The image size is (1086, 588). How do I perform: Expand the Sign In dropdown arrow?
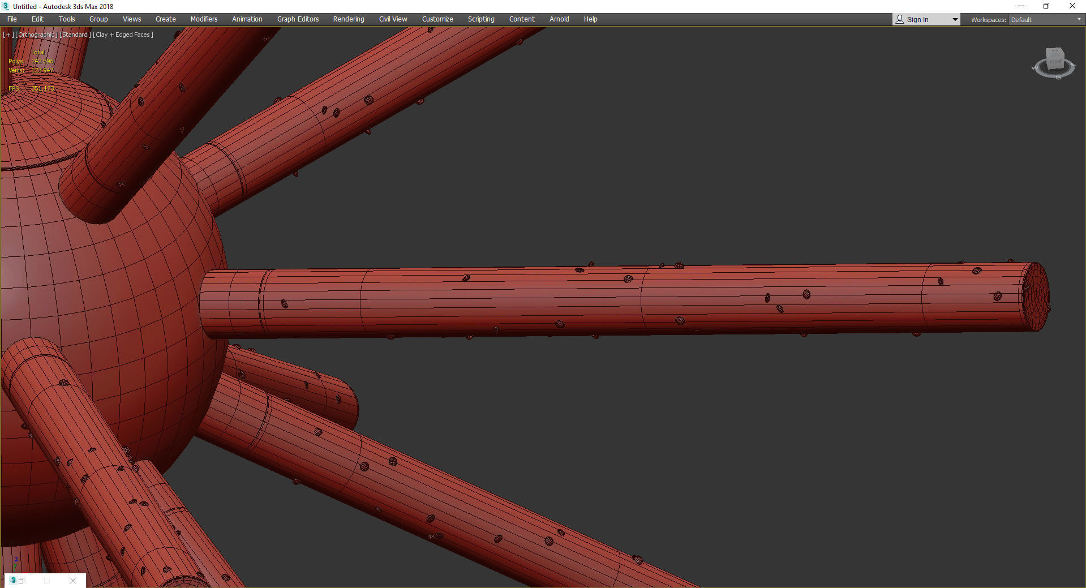tap(955, 20)
